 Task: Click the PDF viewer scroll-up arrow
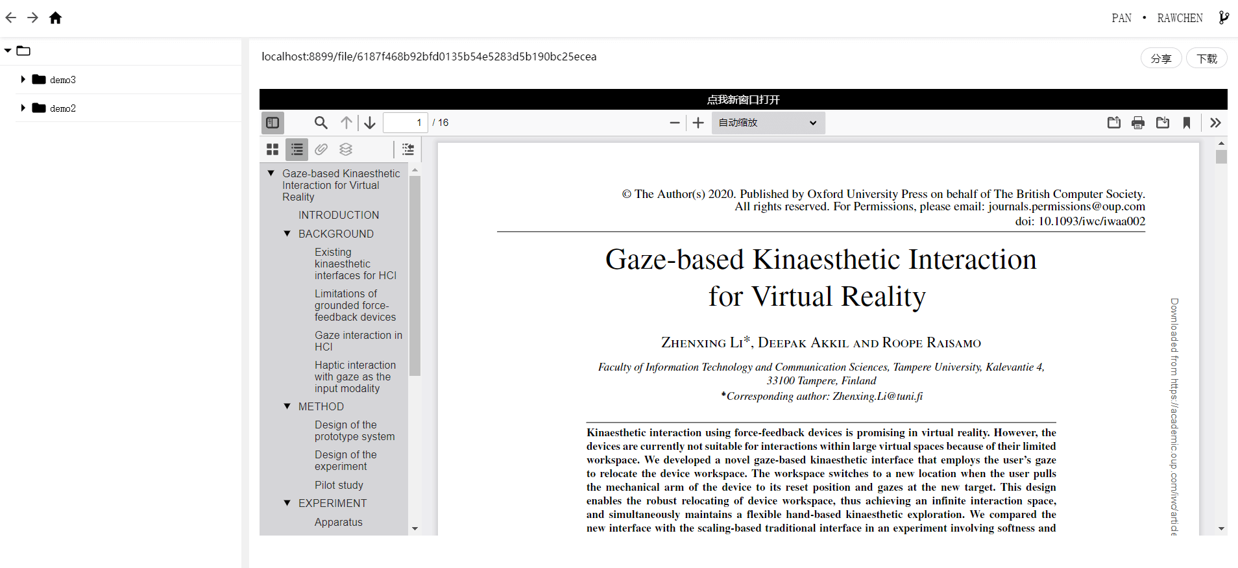point(1222,143)
